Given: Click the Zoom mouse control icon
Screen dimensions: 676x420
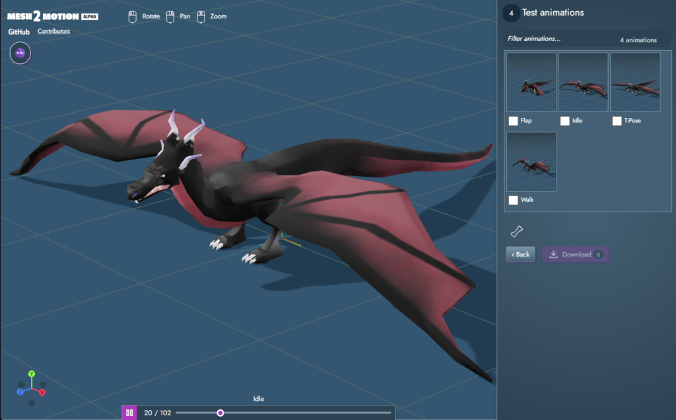Looking at the screenshot, I should click(201, 16).
